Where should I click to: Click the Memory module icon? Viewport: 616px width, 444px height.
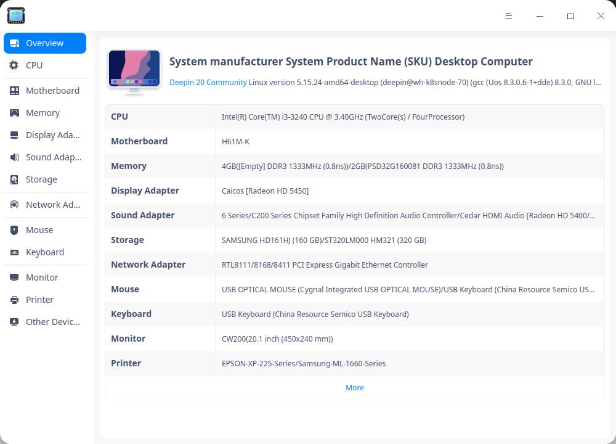(14, 113)
